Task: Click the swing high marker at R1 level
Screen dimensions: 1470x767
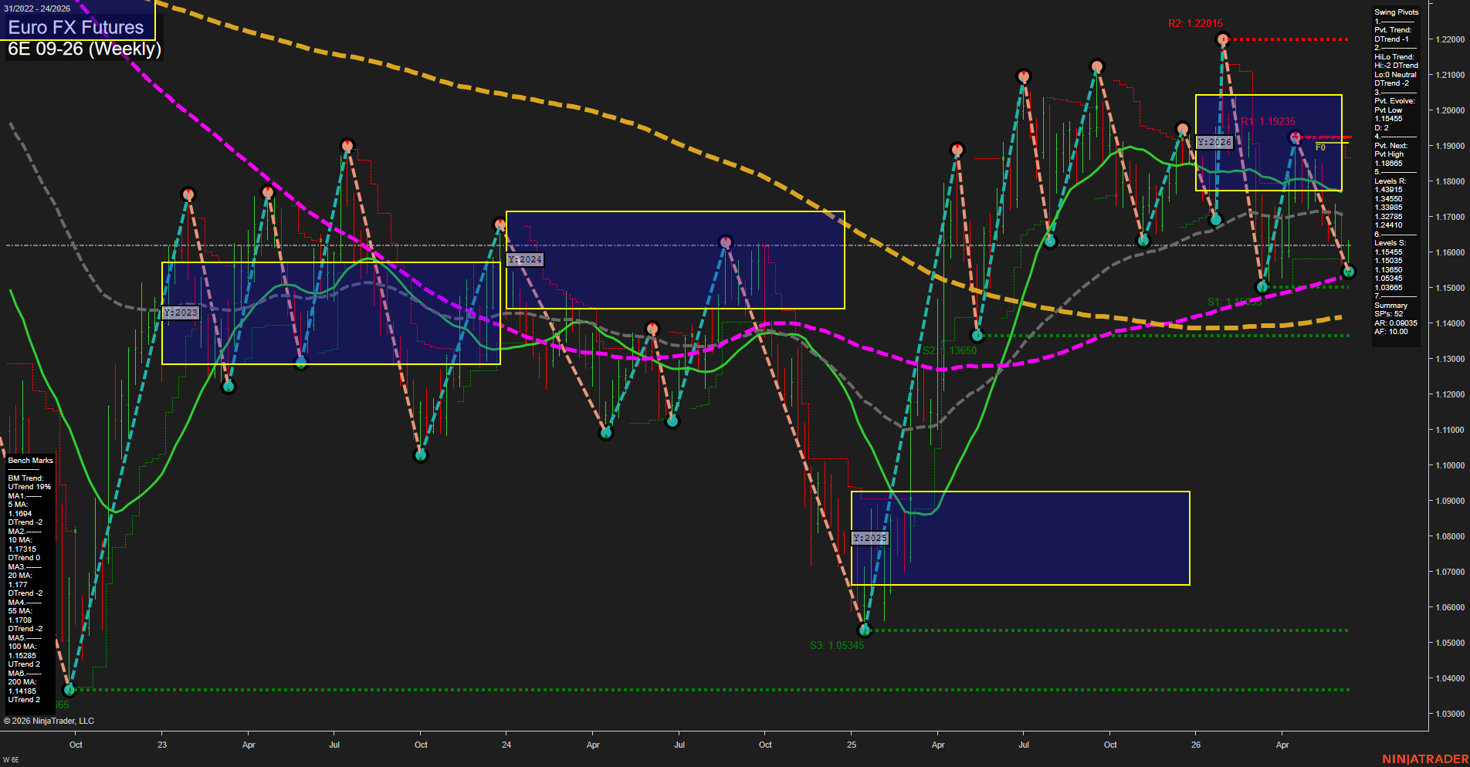Action: click(x=1296, y=137)
